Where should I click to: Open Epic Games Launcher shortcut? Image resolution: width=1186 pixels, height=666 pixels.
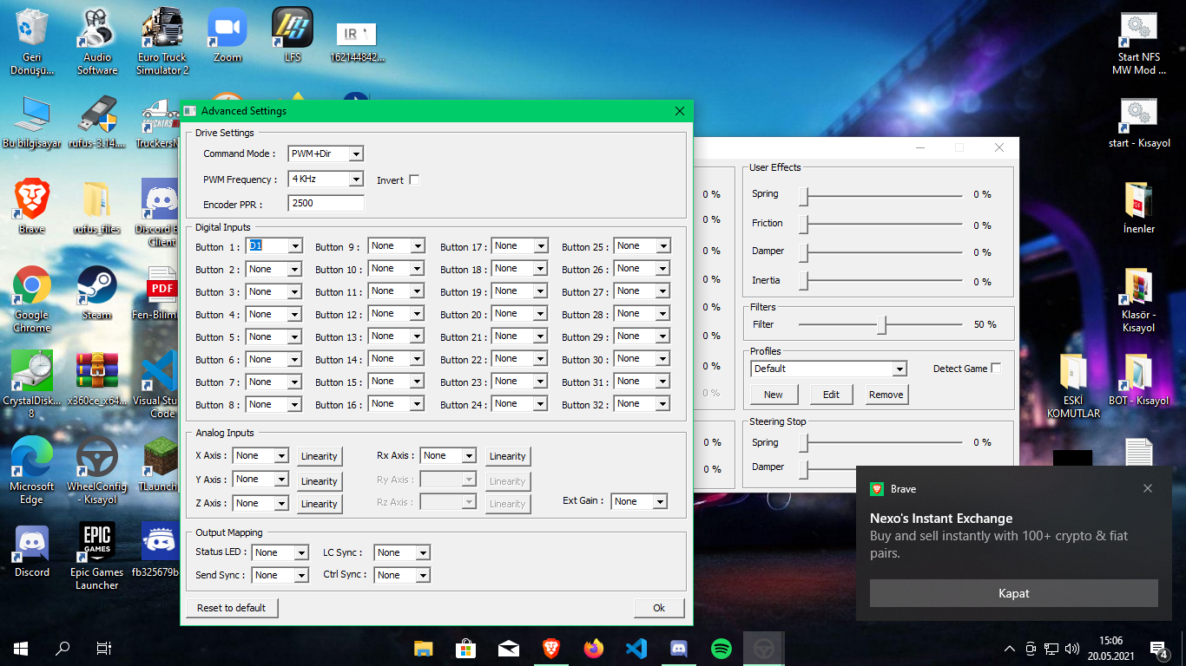(x=97, y=557)
